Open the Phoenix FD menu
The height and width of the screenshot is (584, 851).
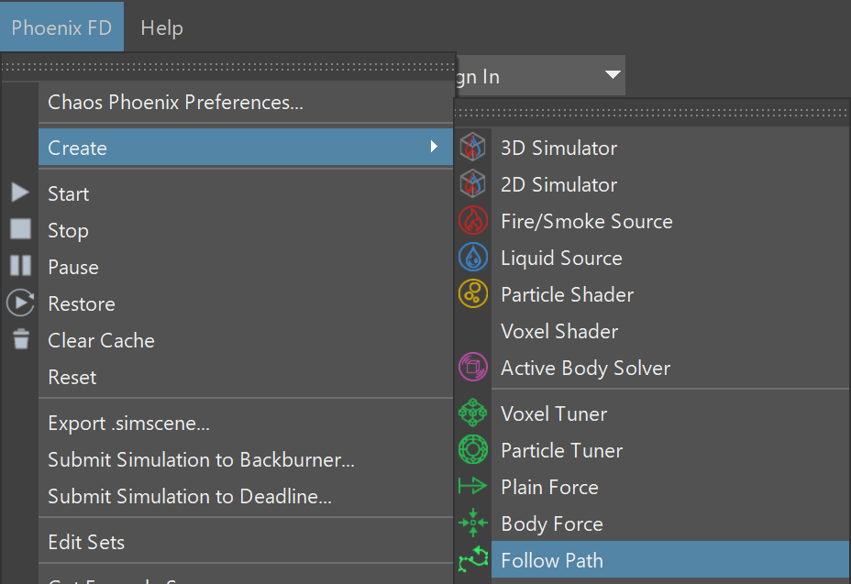pyautogui.click(x=61, y=27)
